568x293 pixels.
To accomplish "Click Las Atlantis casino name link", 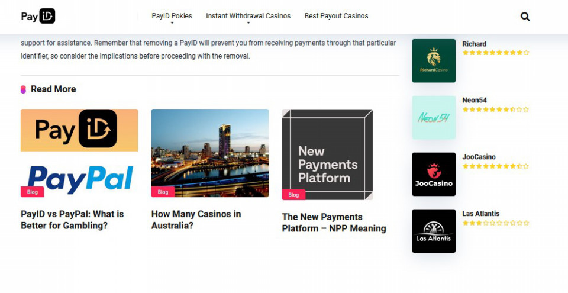I will pyautogui.click(x=480, y=214).
